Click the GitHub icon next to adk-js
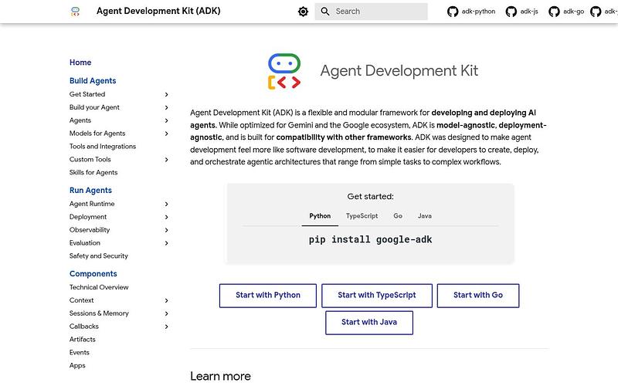 coord(511,12)
